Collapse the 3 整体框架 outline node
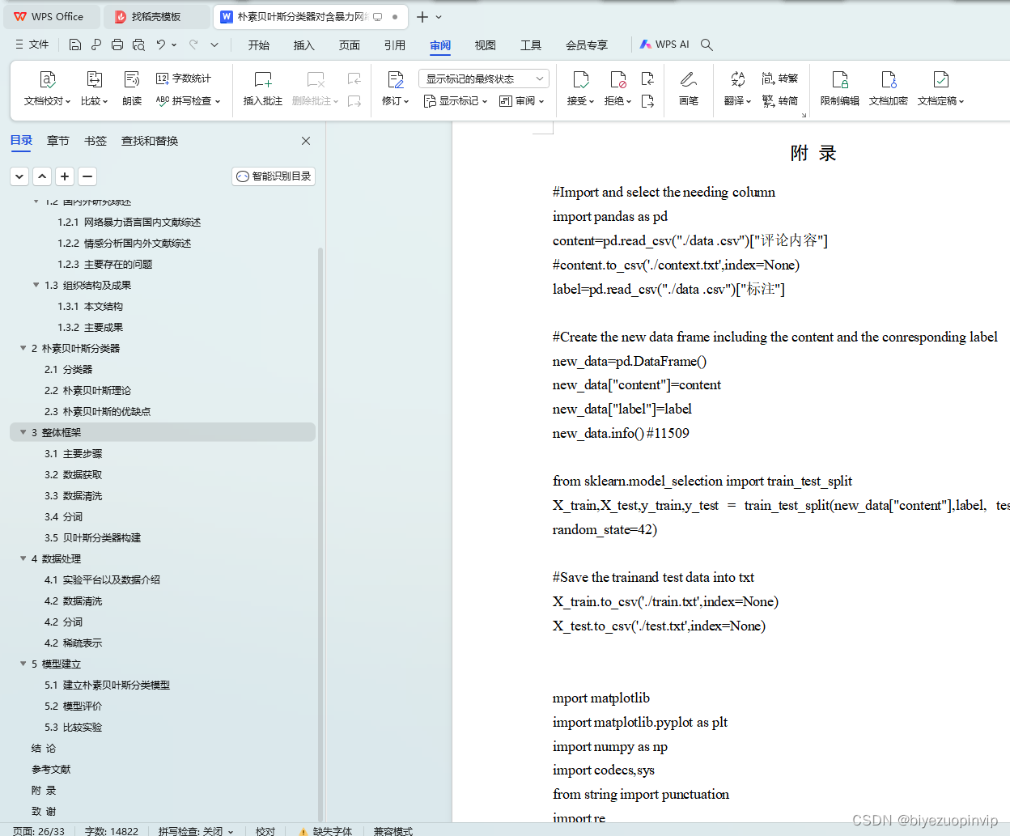Viewport: 1010px width, 836px height. 23,432
